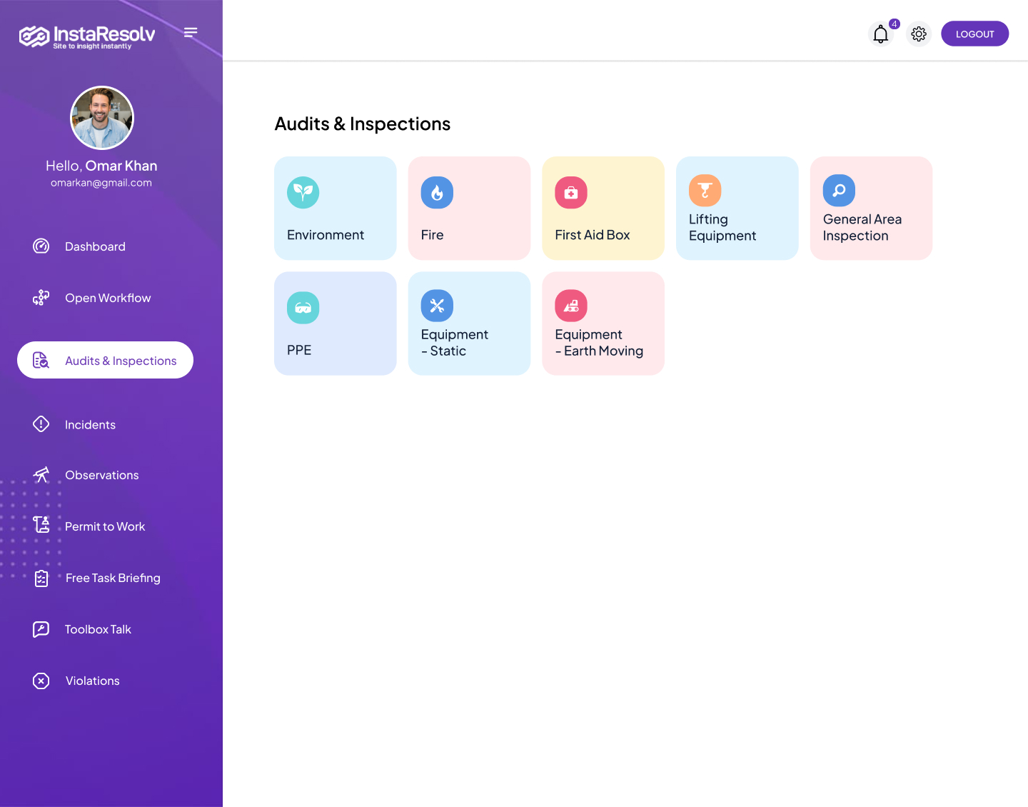Open Equipment - Earth Moving card

click(603, 324)
